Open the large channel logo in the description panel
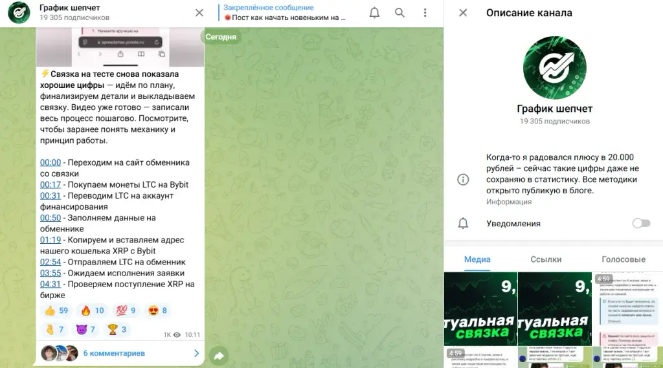The height and width of the screenshot is (368, 663). [x=554, y=68]
